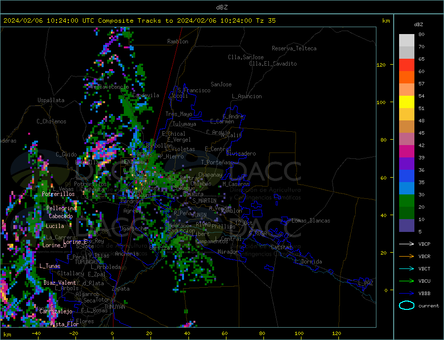
Task: Click the 5 dBZ purple color swatch
Action: coord(407,225)
